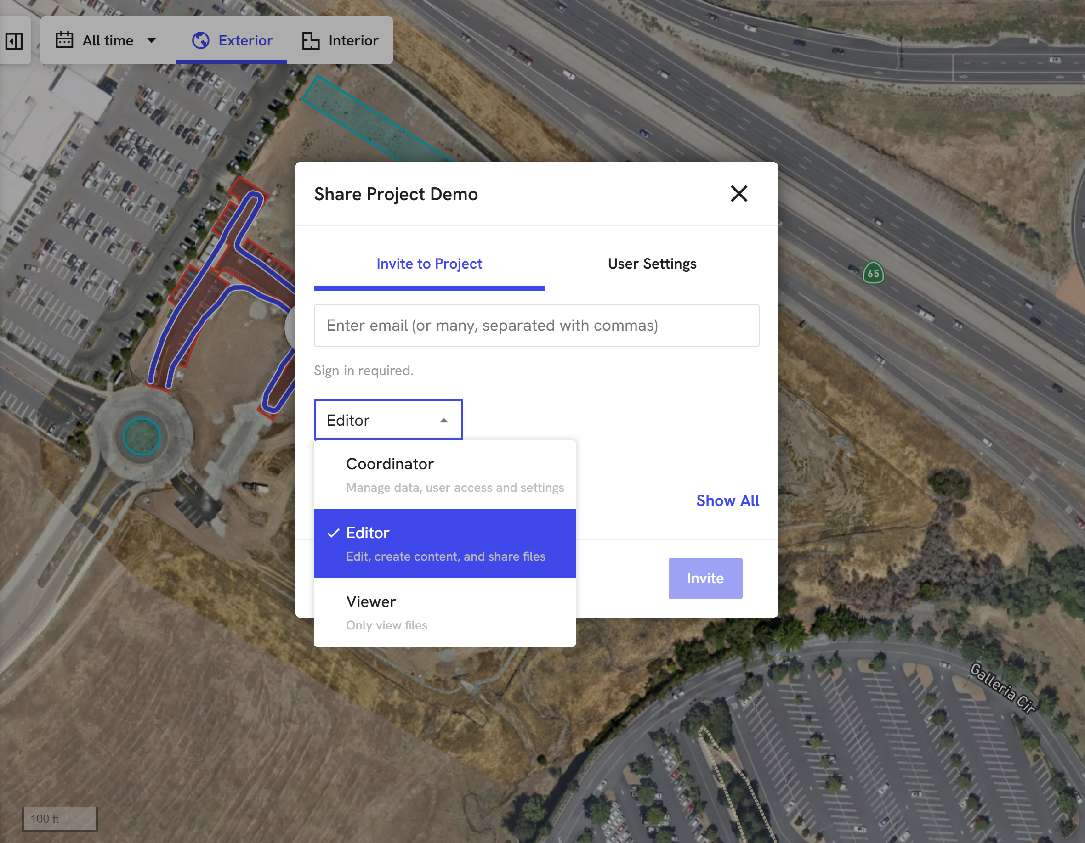This screenshot has width=1085, height=843.
Task: Focus the email address input field
Action: (537, 326)
